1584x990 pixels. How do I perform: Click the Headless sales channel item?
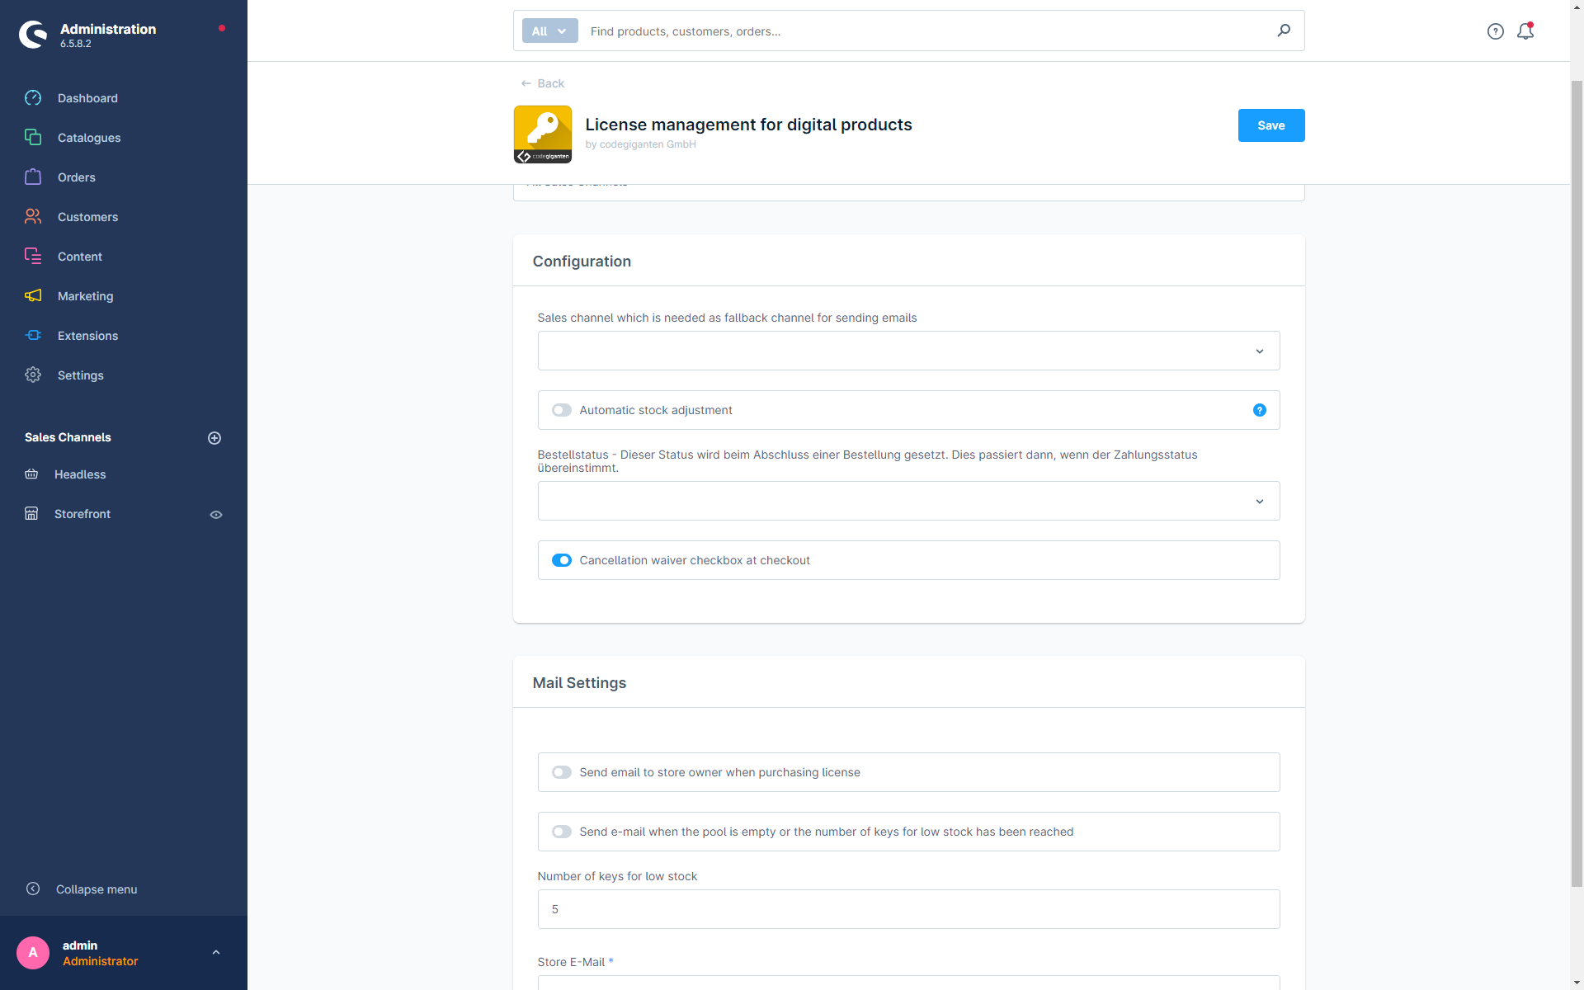81,474
